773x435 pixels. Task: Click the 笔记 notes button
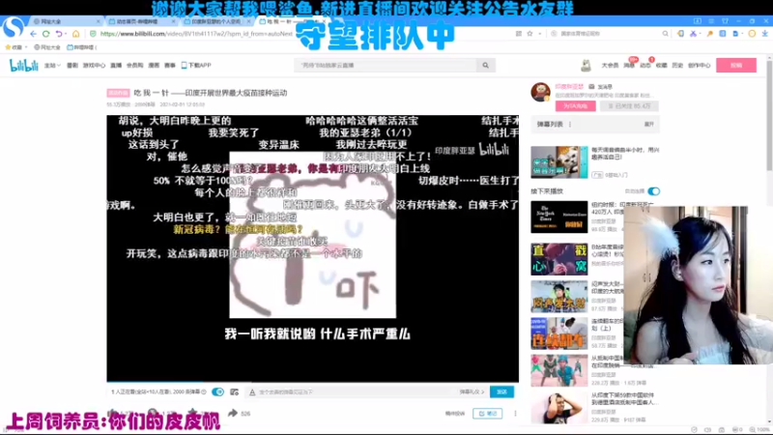(488, 414)
